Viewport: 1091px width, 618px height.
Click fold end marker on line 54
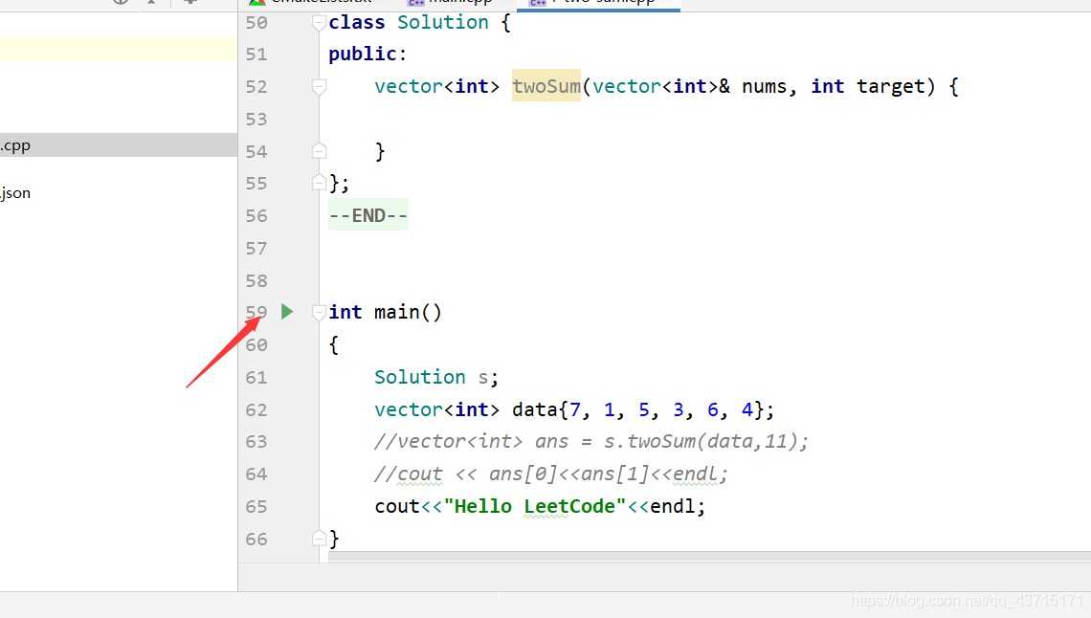point(319,151)
